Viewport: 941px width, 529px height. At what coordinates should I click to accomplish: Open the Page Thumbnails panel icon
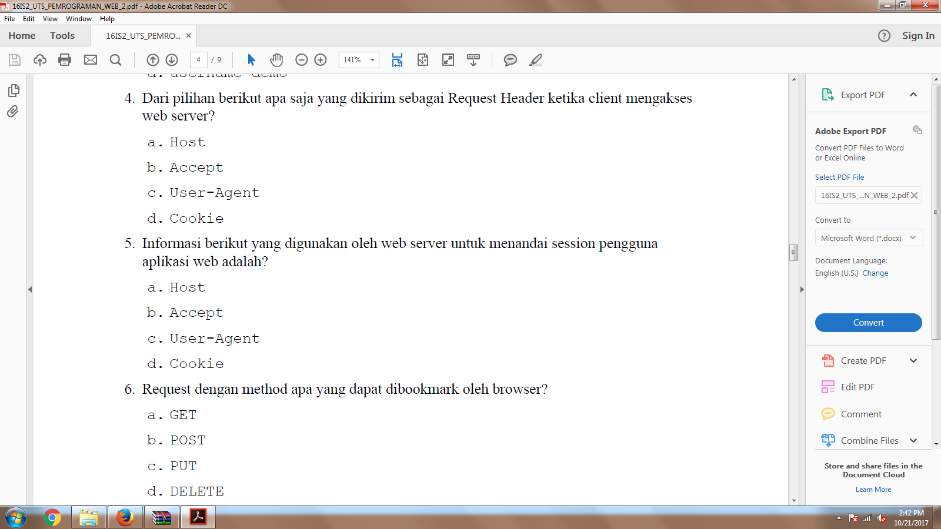pos(14,91)
